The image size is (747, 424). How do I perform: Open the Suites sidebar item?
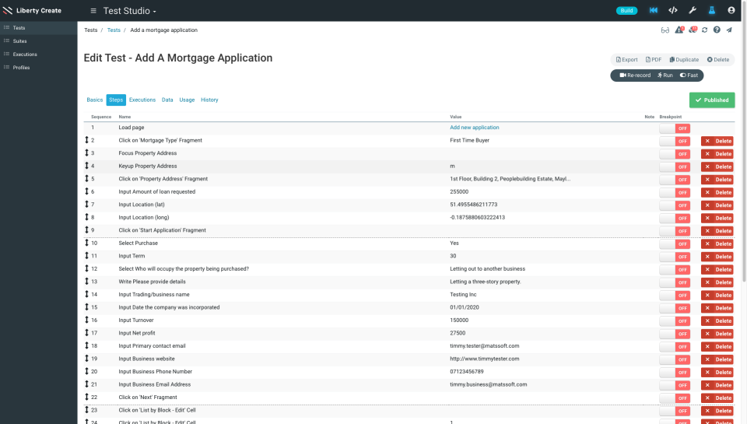[20, 40]
